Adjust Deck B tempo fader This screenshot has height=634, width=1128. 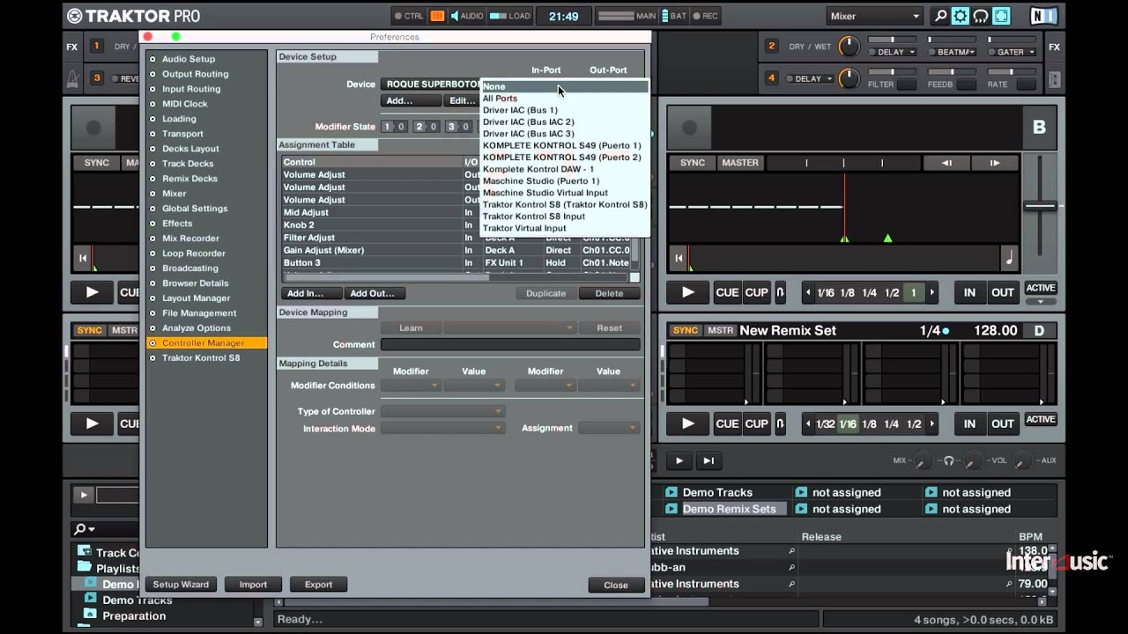pos(1041,206)
